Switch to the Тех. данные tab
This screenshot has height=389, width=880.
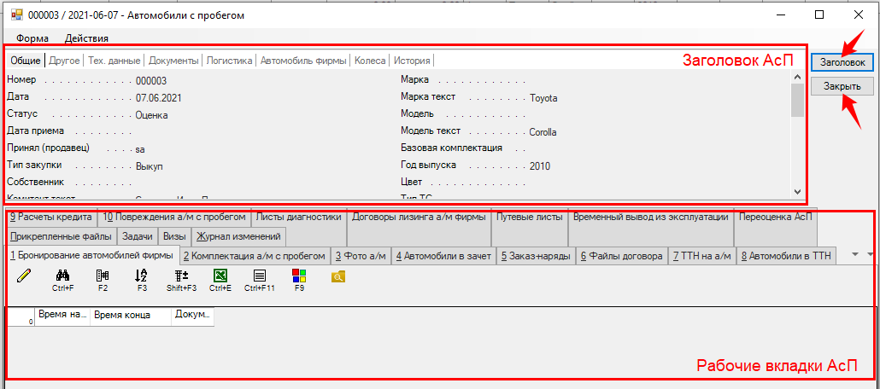[114, 61]
